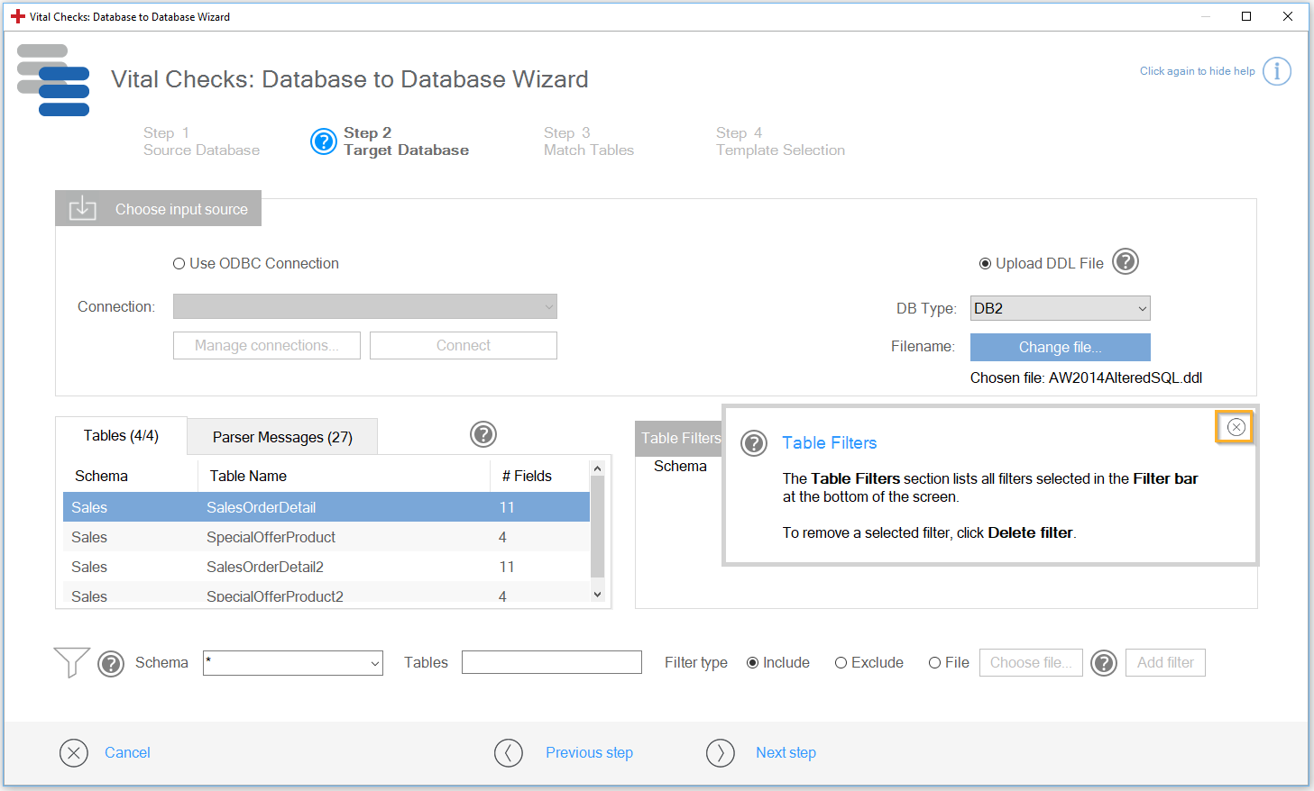This screenshot has height=791, width=1314.
Task: Click the help icon next to Schema filter
Action: coord(111,664)
